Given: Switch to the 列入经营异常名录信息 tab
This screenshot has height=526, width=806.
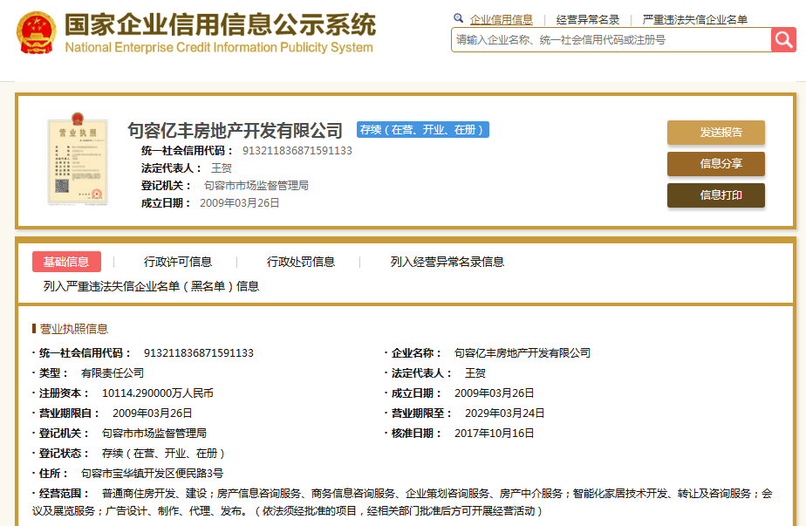Looking at the screenshot, I should (447, 262).
